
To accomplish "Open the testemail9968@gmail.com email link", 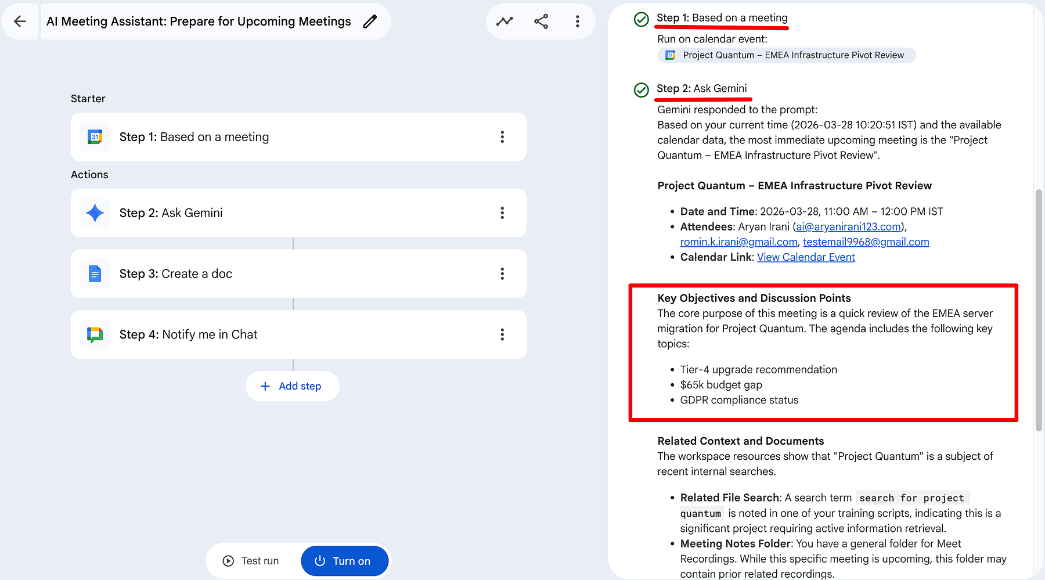I will (x=866, y=242).
